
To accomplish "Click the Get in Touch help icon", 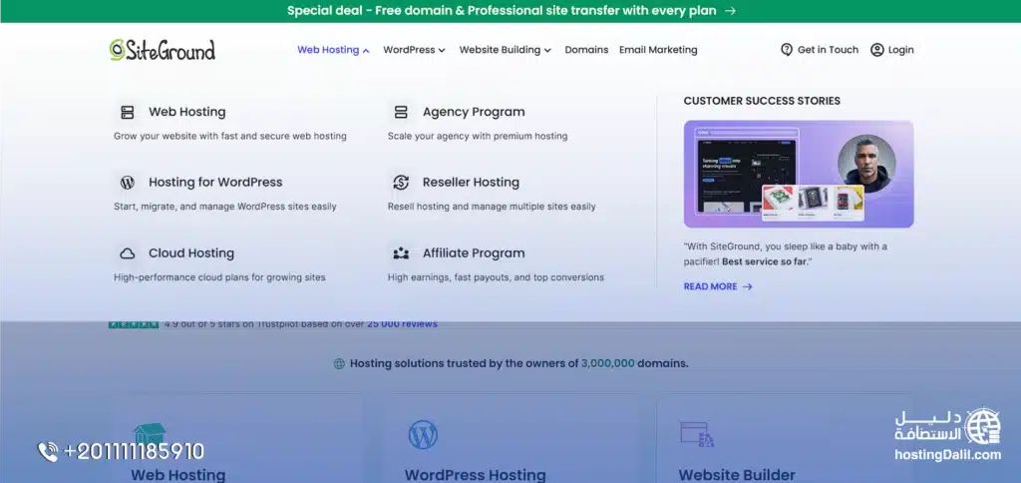I will tap(787, 50).
